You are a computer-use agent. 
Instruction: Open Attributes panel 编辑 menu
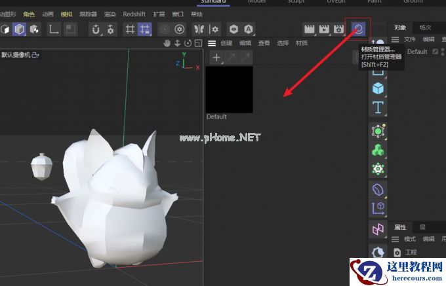pos(429,239)
